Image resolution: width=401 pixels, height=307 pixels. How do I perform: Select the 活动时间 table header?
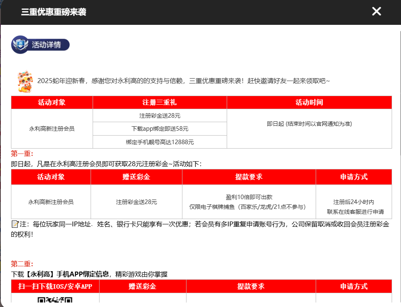[x=309, y=103]
